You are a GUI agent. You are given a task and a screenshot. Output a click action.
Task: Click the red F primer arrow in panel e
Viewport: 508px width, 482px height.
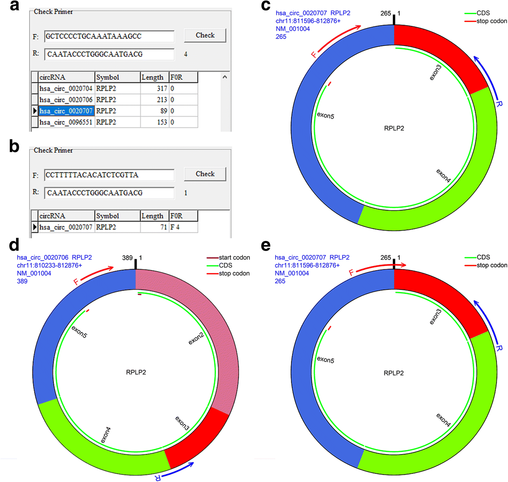(380, 267)
